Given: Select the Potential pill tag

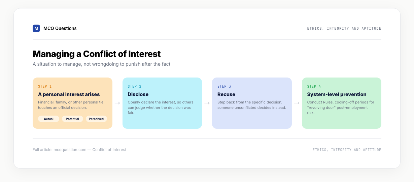Looking at the screenshot, I should pyautogui.click(x=72, y=119).
